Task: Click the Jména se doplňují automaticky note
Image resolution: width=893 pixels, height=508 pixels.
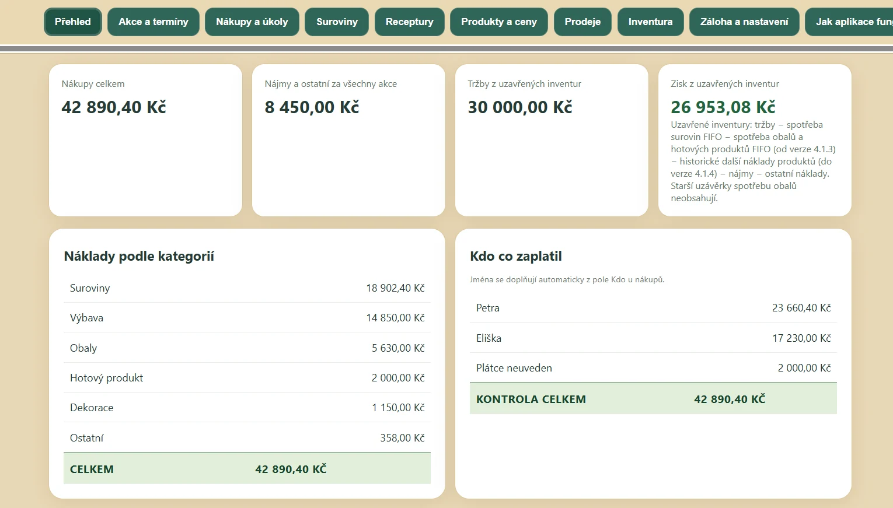Action: (567, 280)
